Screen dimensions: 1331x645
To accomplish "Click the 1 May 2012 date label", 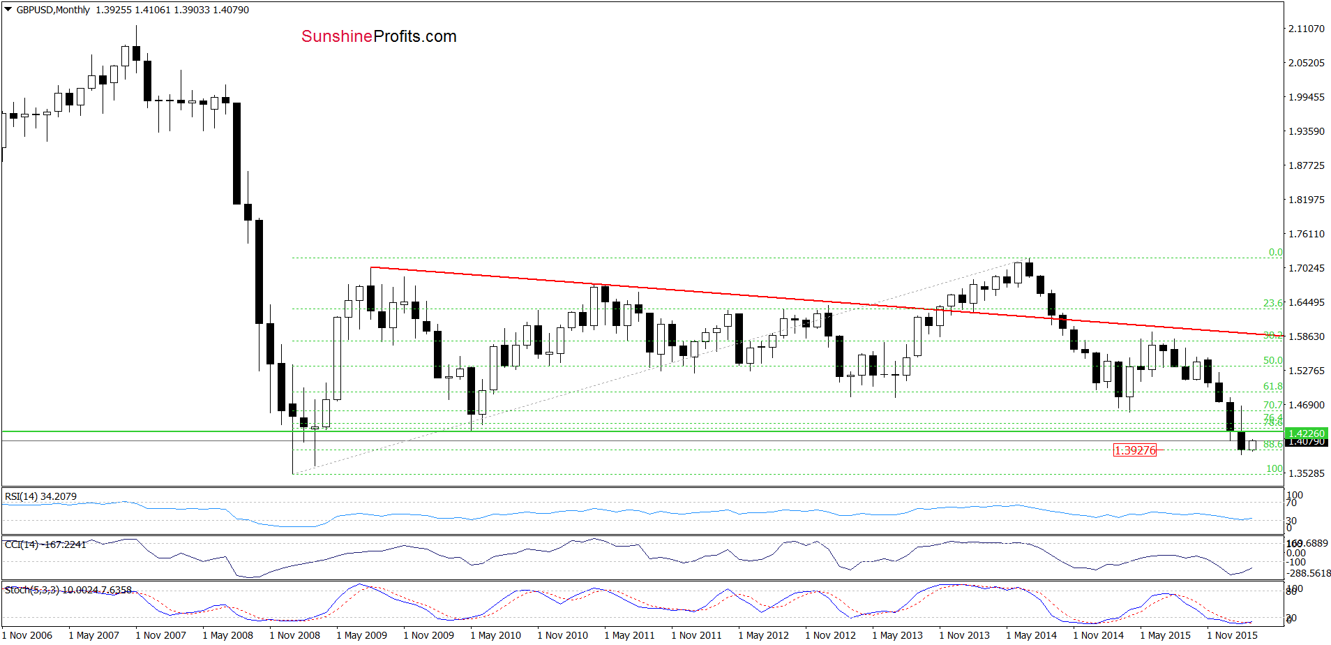I will tap(764, 635).
